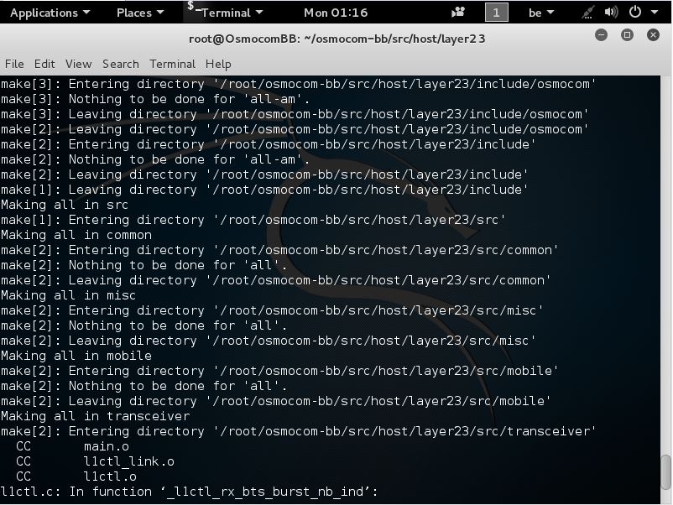Open the Terminal app menu in top bar

(225, 13)
